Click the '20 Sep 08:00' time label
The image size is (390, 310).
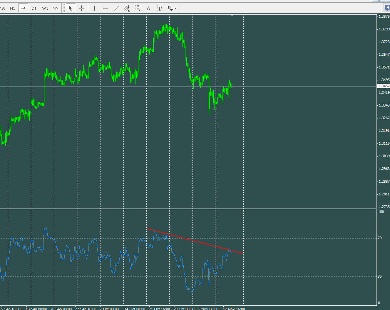(x=61, y=308)
